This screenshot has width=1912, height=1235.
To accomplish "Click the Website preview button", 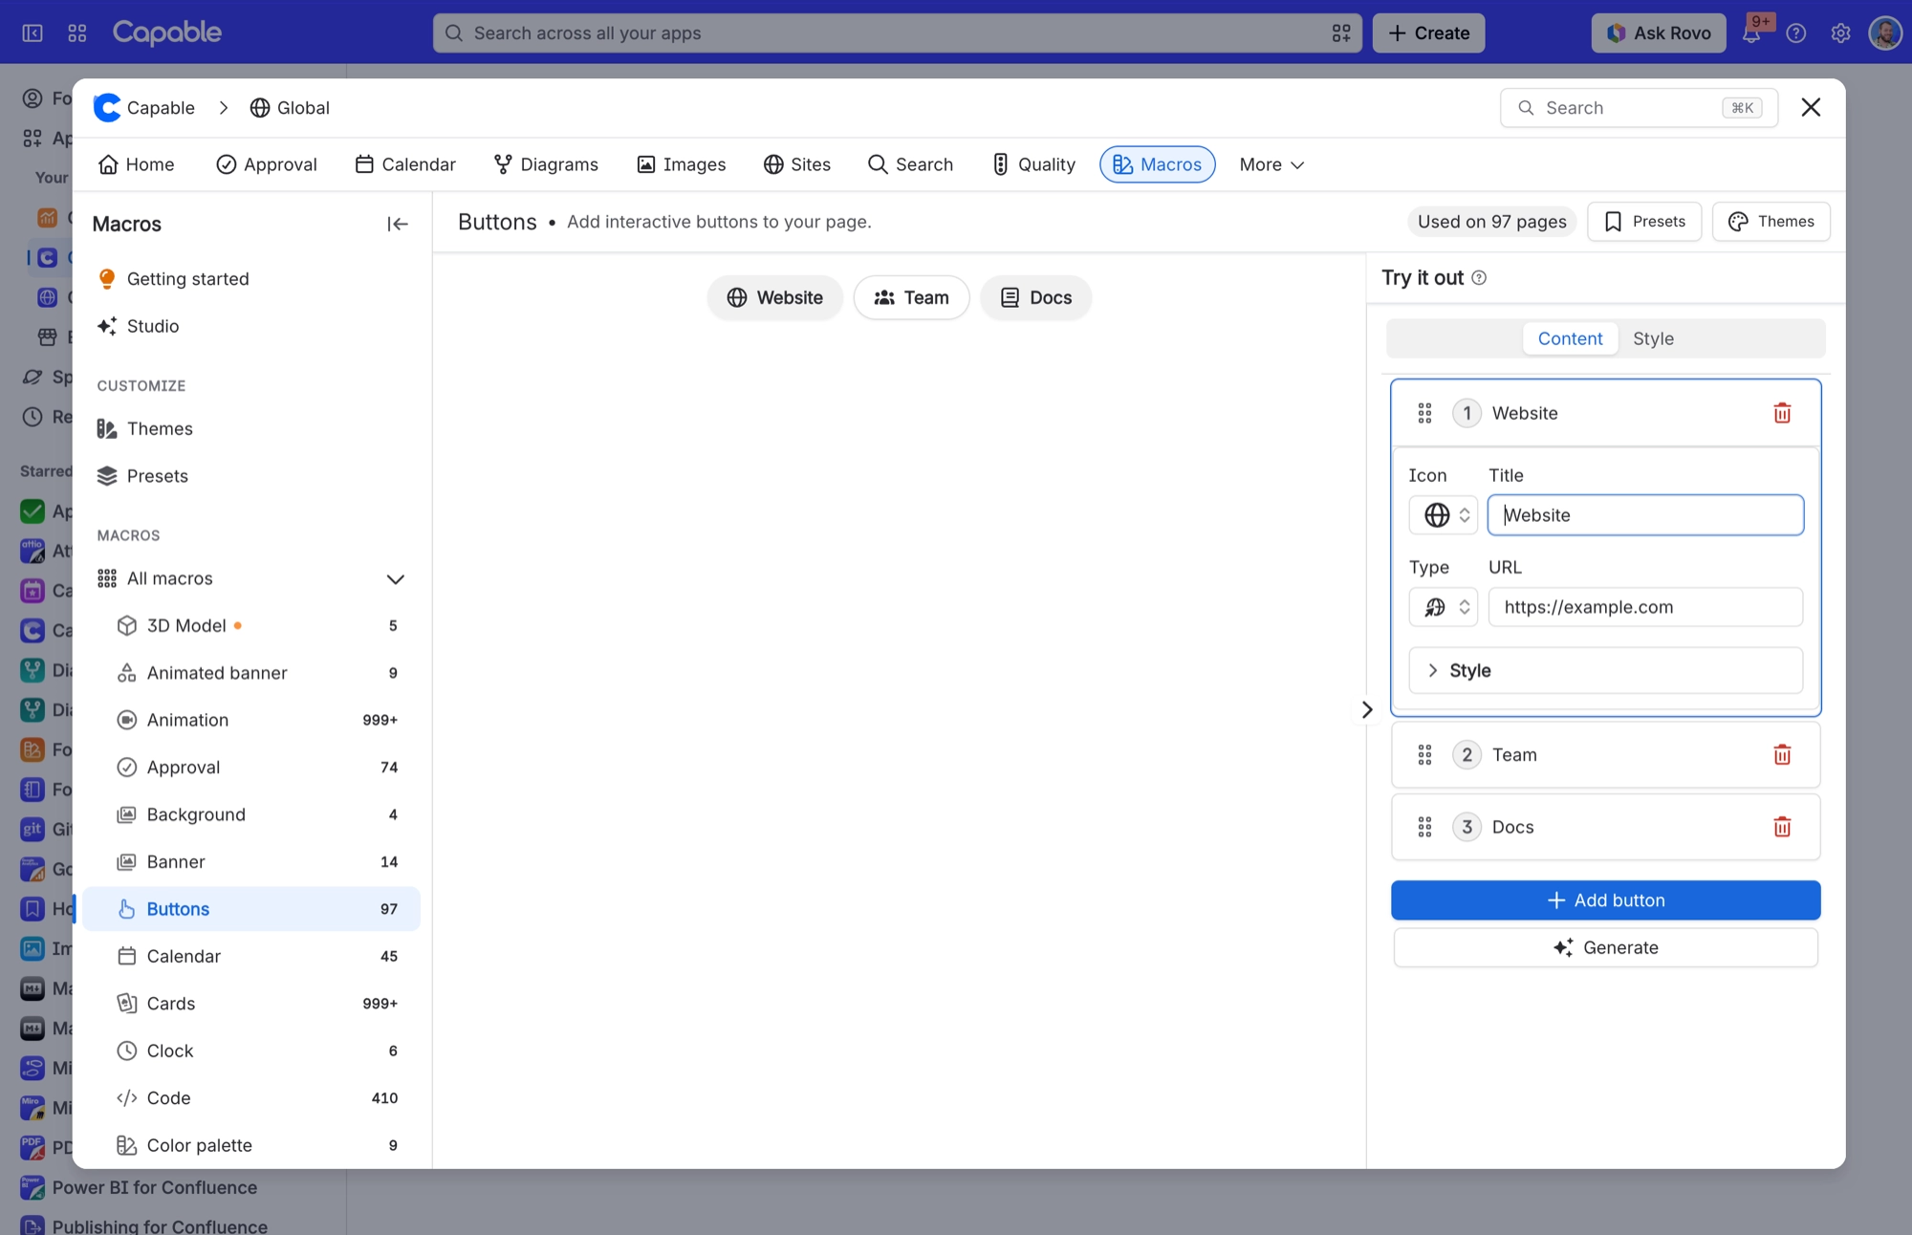I will pyautogui.click(x=774, y=298).
